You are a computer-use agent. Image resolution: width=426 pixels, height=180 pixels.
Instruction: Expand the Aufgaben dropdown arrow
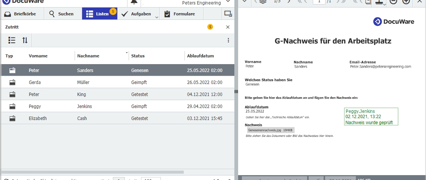coord(157,16)
